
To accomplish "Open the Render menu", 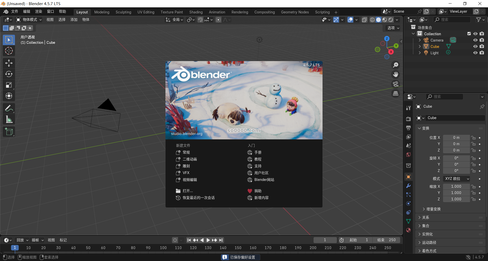I will 39,12.
